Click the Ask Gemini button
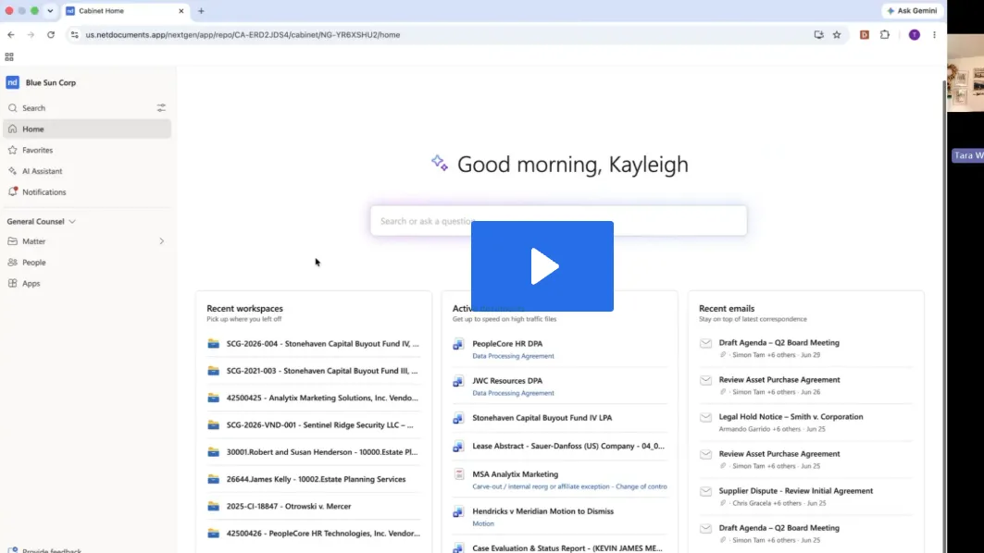 (912, 11)
